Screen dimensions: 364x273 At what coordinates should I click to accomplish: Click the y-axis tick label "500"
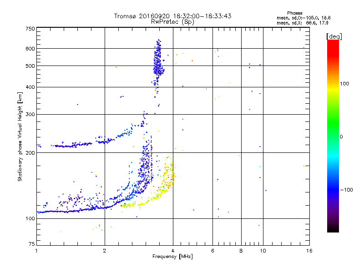point(30,66)
